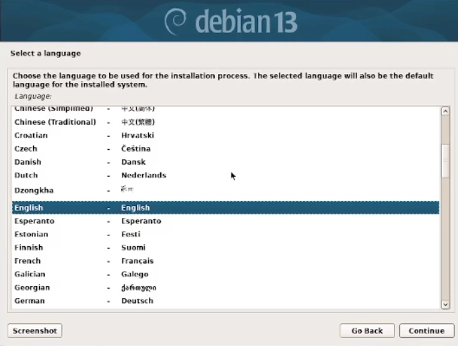
Task: Select Chinese (Traditional) language row
Action: [x=226, y=122]
